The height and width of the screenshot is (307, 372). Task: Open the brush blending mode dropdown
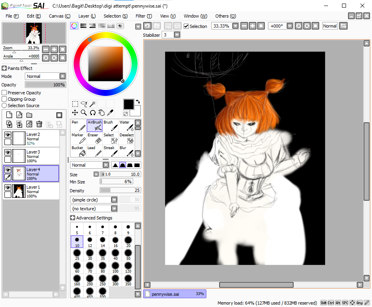point(106,165)
